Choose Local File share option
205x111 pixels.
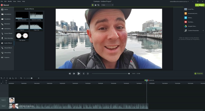coord(193,9)
